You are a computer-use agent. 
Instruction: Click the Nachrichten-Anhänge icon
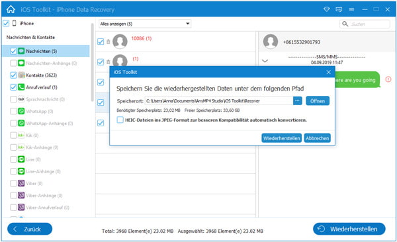click(21, 63)
